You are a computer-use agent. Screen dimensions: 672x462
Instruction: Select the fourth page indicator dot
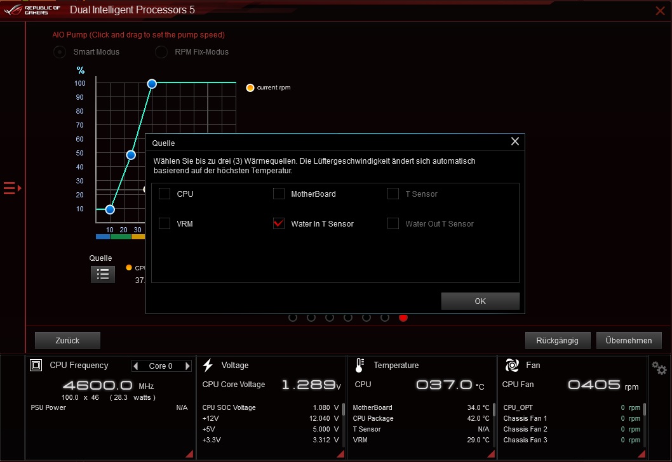tap(348, 317)
